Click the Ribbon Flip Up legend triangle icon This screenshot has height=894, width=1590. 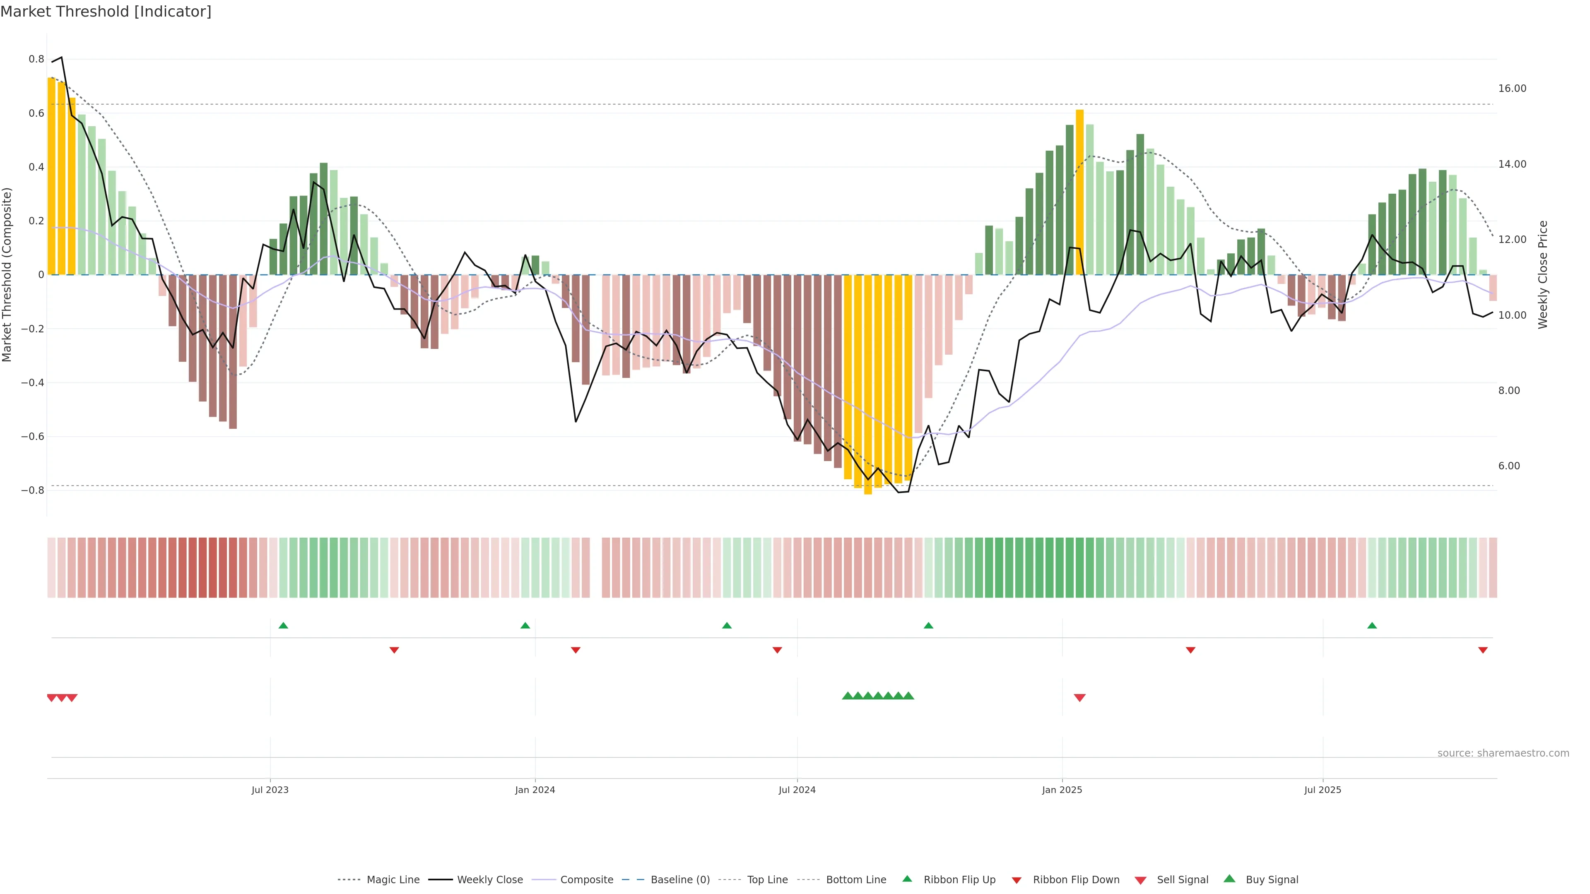click(907, 879)
